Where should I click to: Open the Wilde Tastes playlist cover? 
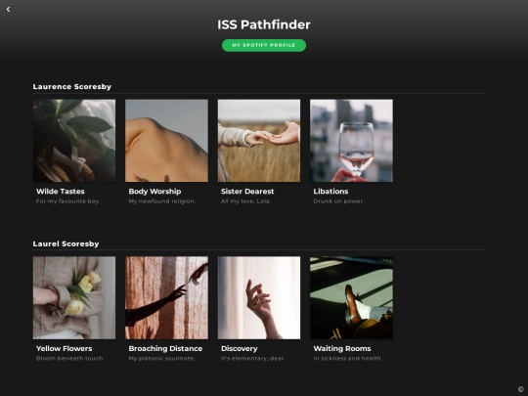tap(74, 141)
